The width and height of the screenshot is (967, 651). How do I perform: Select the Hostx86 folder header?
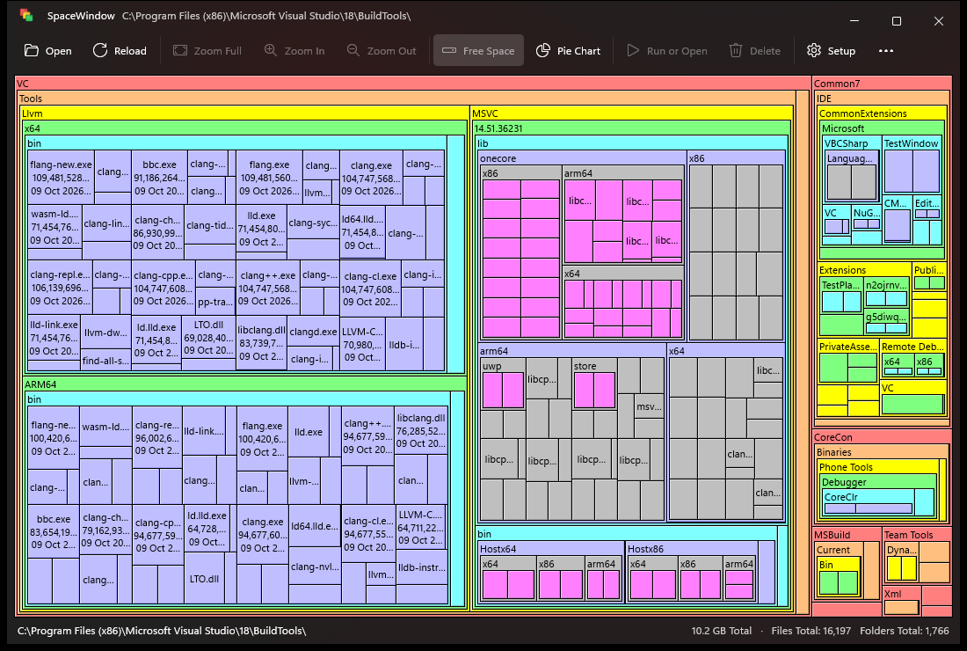tap(692, 549)
